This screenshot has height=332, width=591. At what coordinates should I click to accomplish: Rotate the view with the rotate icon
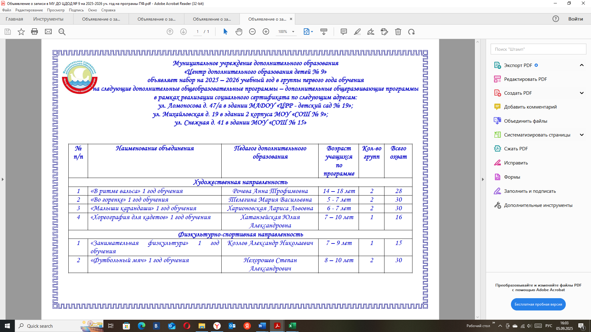click(x=412, y=32)
